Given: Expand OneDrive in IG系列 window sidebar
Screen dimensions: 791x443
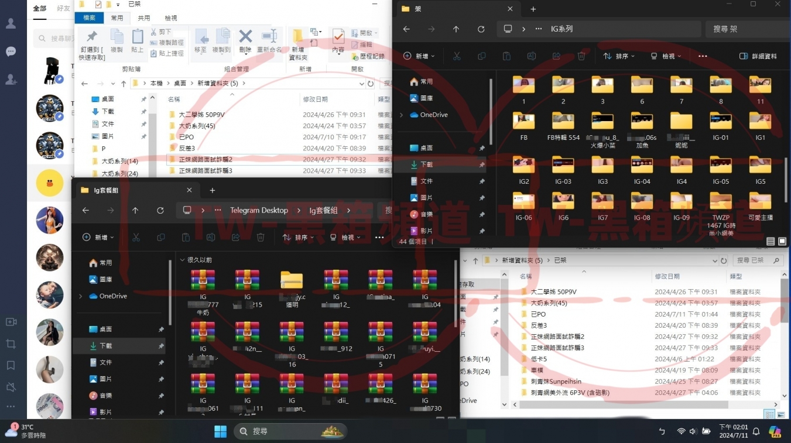Looking at the screenshot, I should [401, 115].
